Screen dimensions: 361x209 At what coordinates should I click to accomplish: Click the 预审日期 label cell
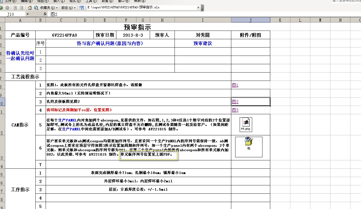click(105, 35)
